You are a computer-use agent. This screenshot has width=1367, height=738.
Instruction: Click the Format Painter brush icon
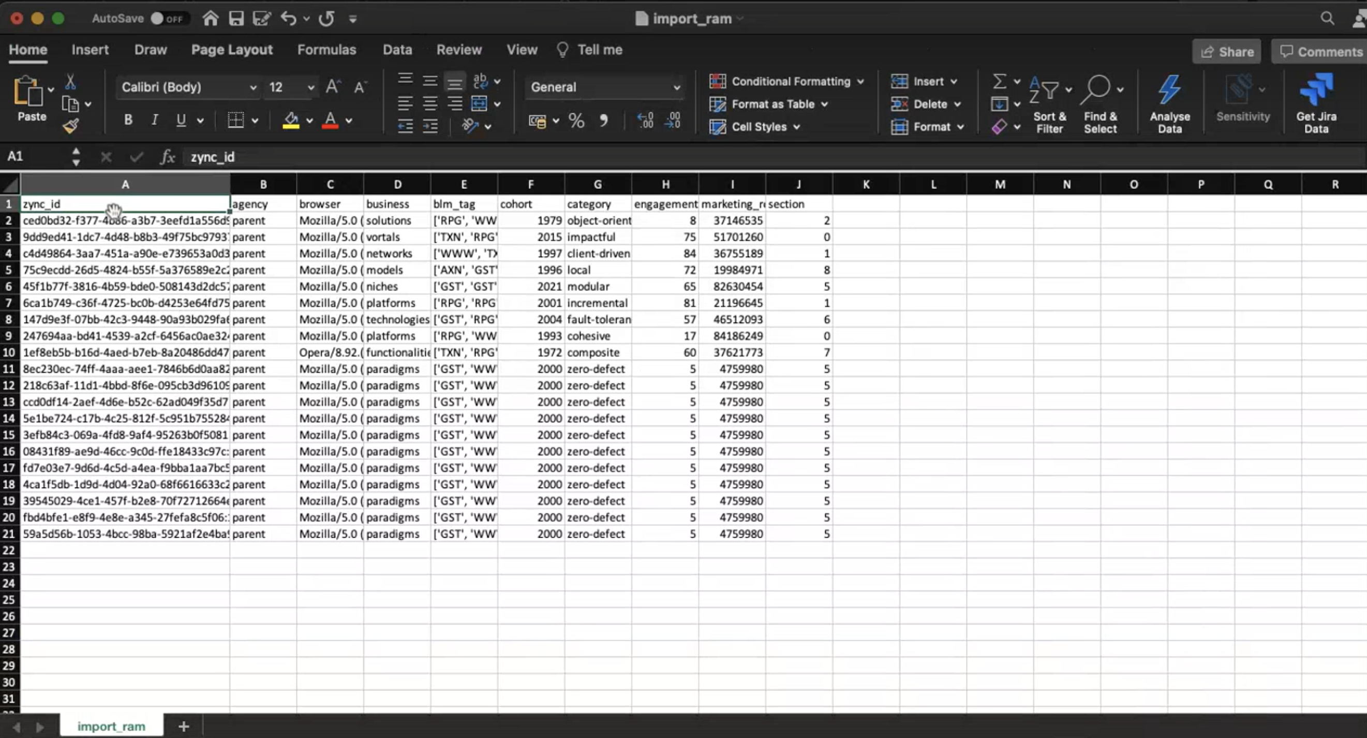(x=70, y=126)
